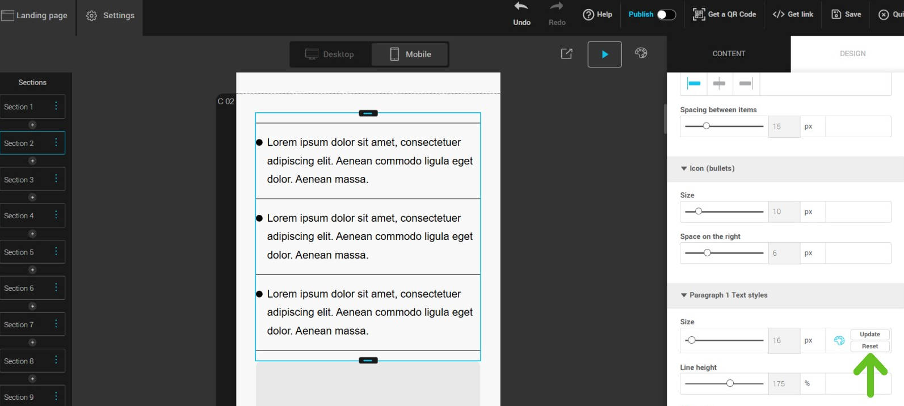Open the color palette icon in toolbar

[x=641, y=53]
